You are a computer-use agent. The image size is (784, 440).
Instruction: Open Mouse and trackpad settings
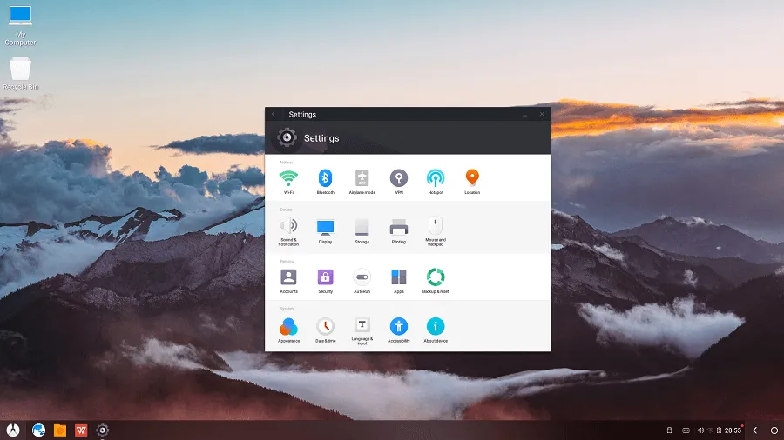[x=435, y=228]
